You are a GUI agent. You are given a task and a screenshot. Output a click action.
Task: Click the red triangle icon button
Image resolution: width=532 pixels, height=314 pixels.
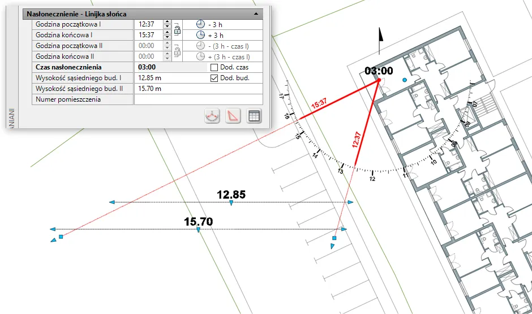click(x=233, y=116)
